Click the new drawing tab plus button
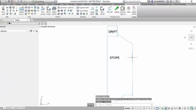This screenshot has width=196, height=110. pyautogui.click(x=32, y=20)
